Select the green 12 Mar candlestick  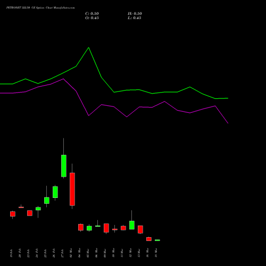click(132, 225)
